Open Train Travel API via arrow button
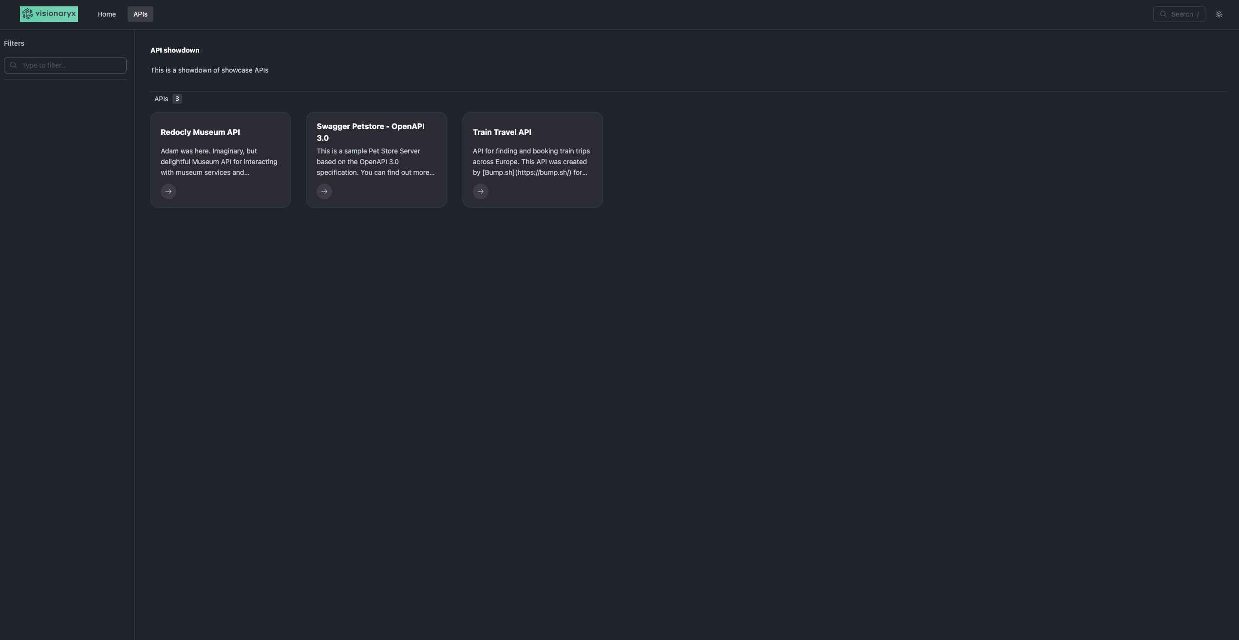 click(x=480, y=191)
